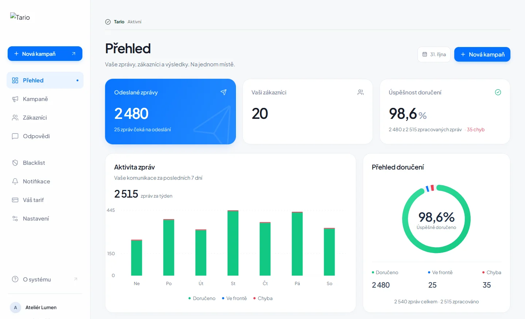Click the Notifikace bell icon
The height and width of the screenshot is (319, 525).
point(15,181)
